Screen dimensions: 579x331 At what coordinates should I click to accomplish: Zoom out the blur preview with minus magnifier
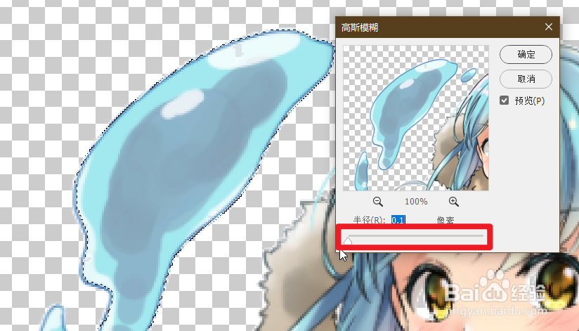click(378, 201)
